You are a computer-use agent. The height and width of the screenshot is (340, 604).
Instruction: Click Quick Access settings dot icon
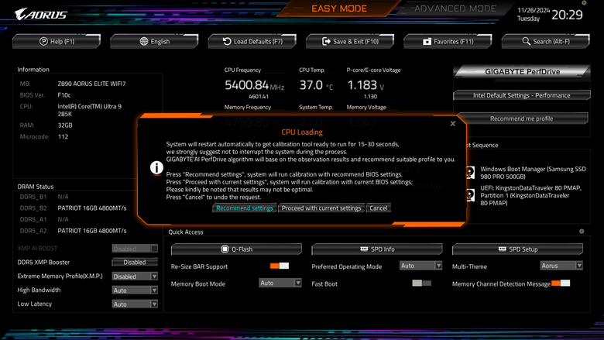(582, 232)
